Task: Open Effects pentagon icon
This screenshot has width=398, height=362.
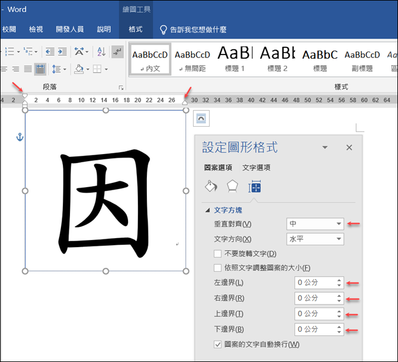Action: 232,186
